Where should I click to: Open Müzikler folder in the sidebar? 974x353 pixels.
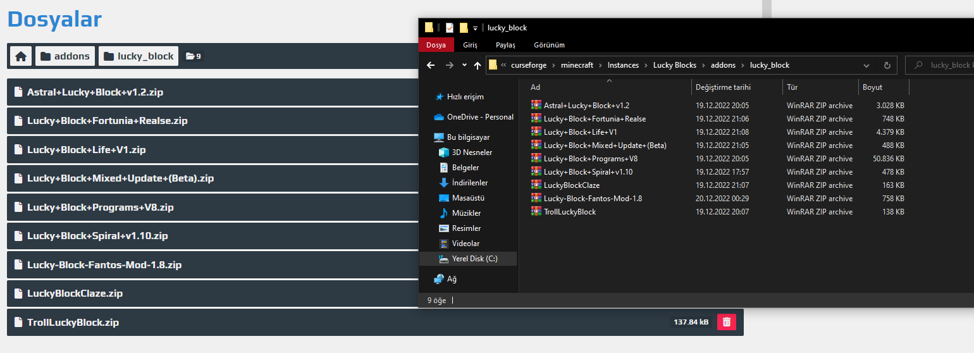[460, 213]
